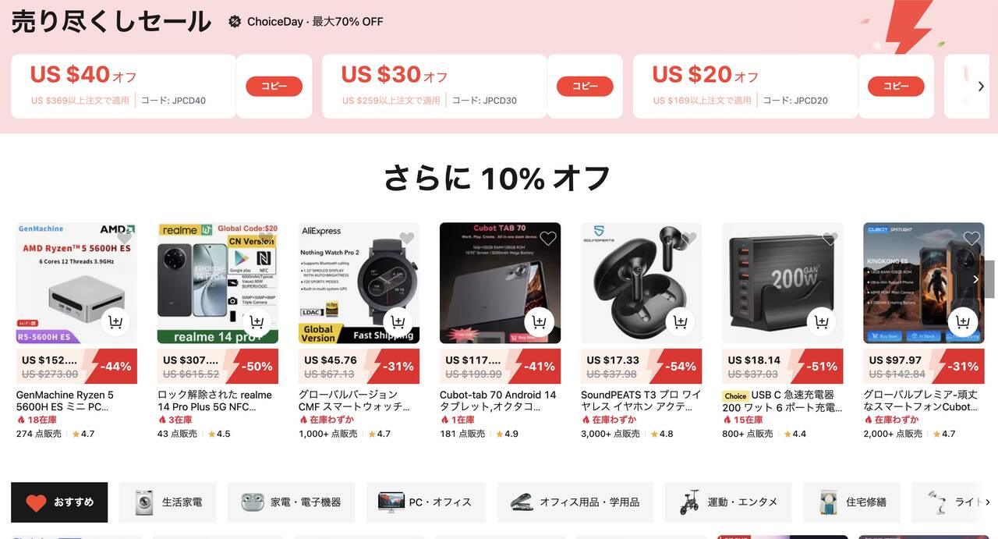Copy the JPCD20 coupon code
The image size is (998, 539).
pos(896,87)
